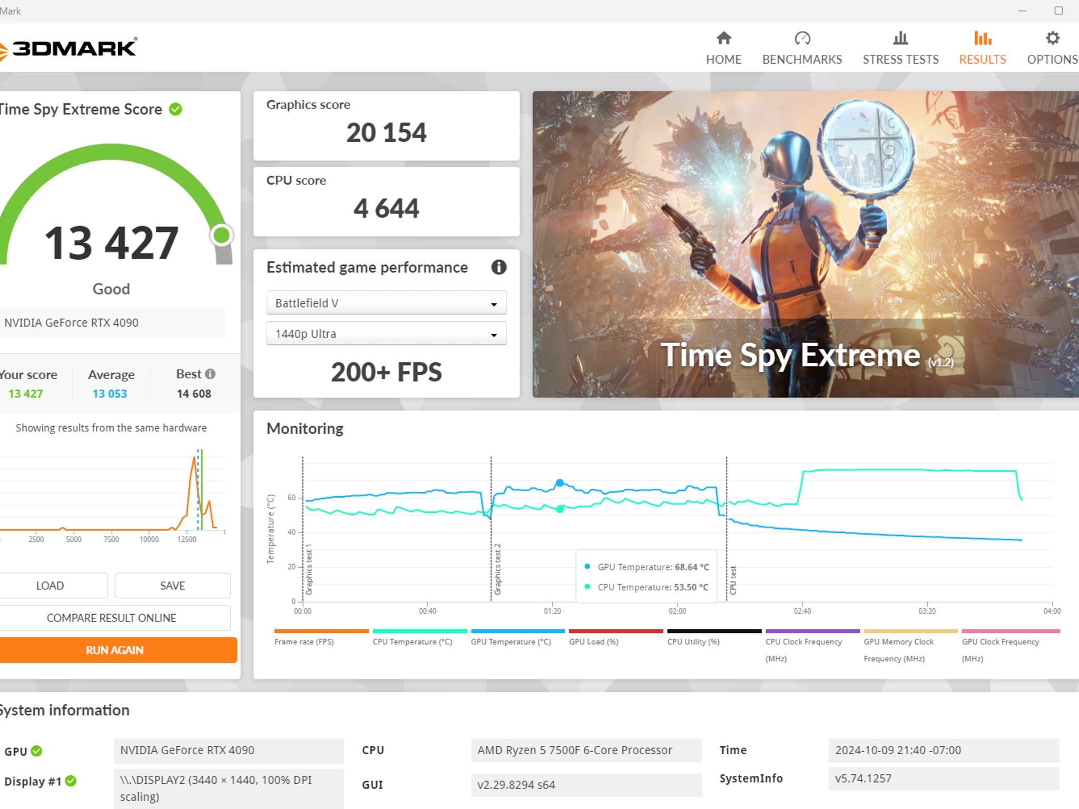Click the green GPU validation checkmark
The image size is (1079, 809).
36,751
